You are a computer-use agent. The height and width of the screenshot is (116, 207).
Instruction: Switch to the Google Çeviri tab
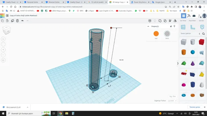pyautogui.click(x=161, y=2)
